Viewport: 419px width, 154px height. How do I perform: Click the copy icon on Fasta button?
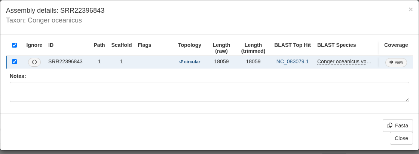(x=390, y=126)
